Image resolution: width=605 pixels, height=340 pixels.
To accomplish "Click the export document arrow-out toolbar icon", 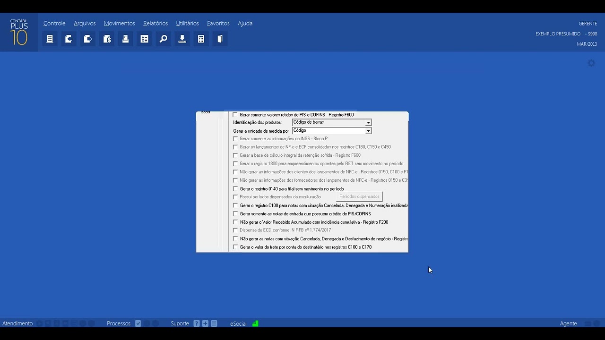I will point(87,39).
